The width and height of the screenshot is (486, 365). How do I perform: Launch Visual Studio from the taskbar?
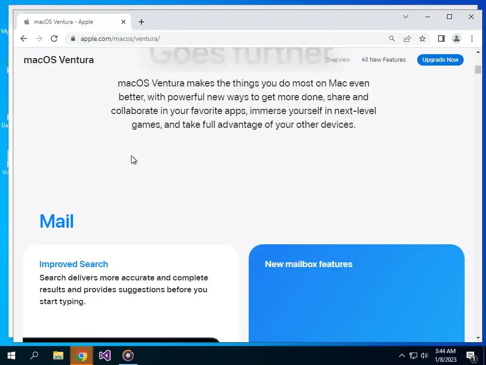point(105,355)
